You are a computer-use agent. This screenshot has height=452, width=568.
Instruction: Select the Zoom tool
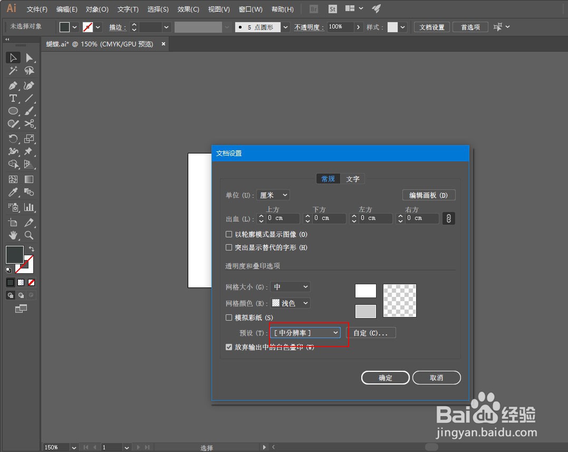(29, 235)
